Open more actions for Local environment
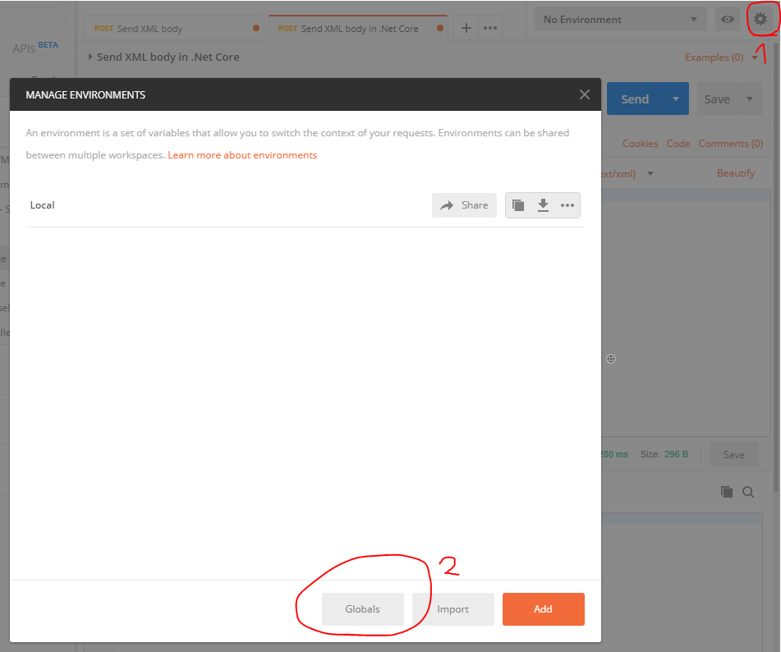The width and height of the screenshot is (781, 652). [x=567, y=205]
